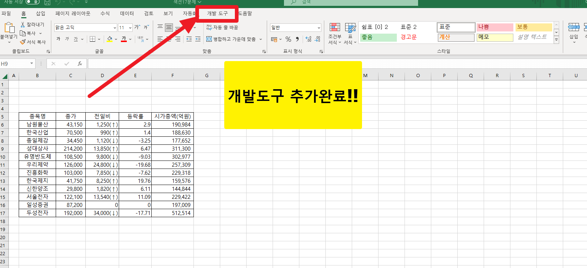
Task: Toggle middle vertical alignment
Action: click(169, 27)
